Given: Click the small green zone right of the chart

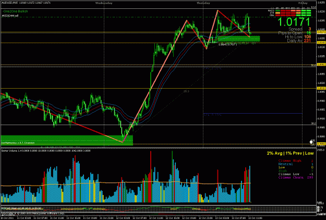Looking at the screenshot, I should click(x=239, y=39).
